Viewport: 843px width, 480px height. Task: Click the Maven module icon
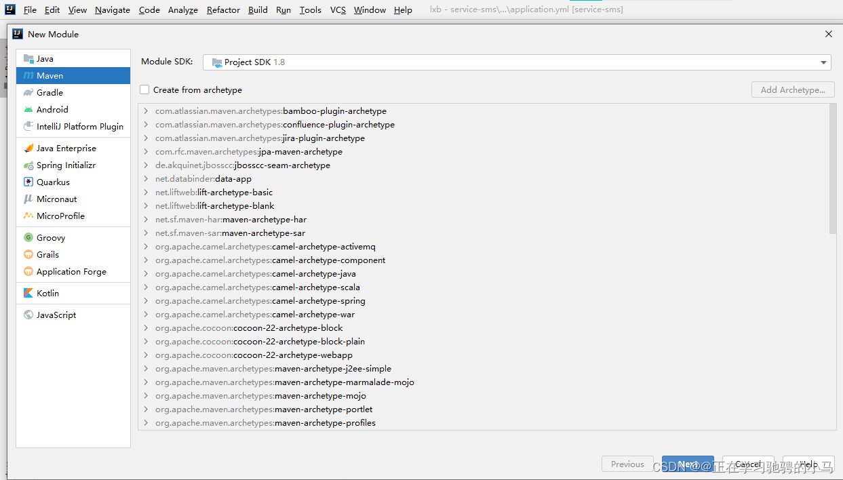28,75
